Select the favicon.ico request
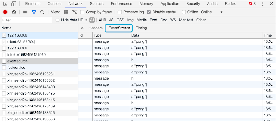 tap(39, 68)
